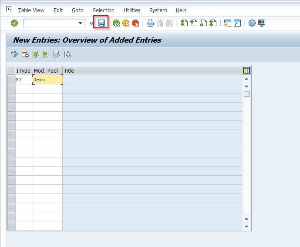Toggle Display/Change glasses-pencil icon
The image size is (300, 247).
tap(15, 54)
